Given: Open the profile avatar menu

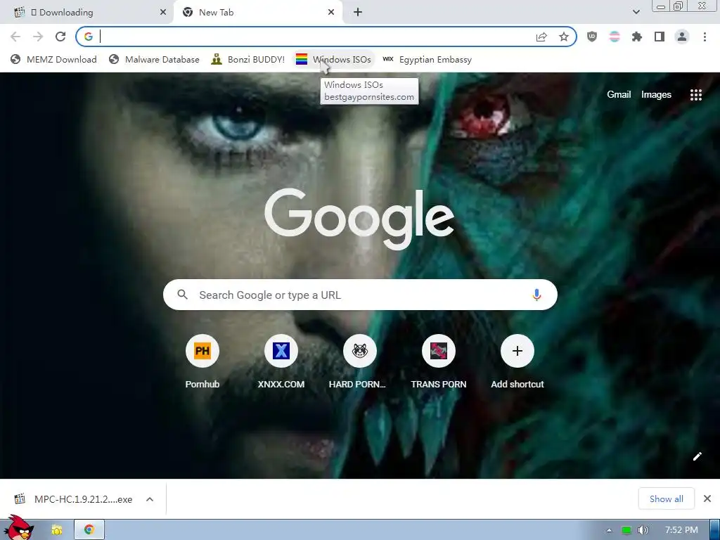Looking at the screenshot, I should [682, 37].
